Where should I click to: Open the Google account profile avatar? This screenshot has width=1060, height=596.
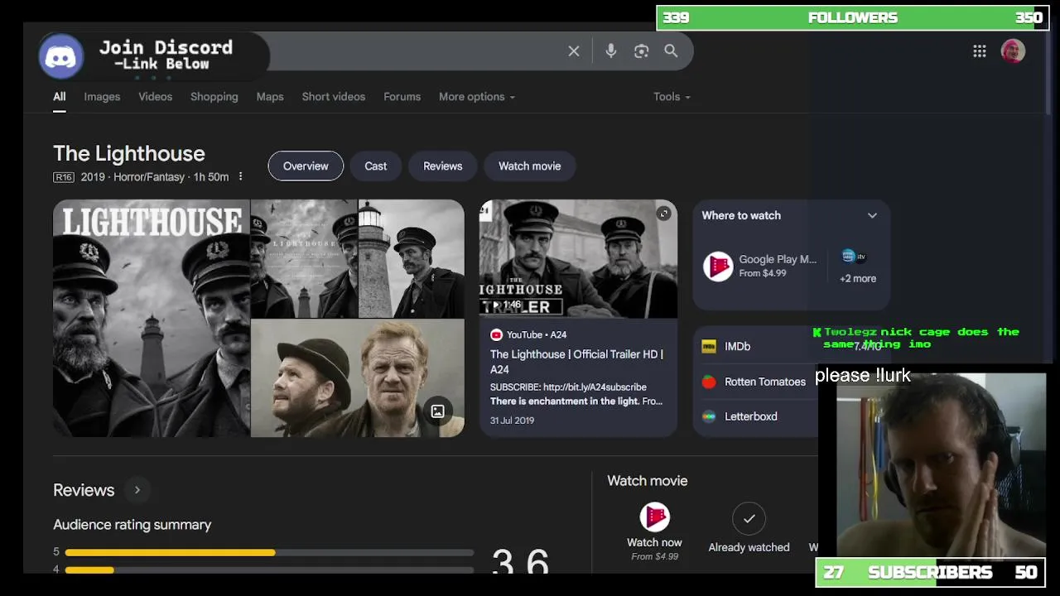point(1013,51)
